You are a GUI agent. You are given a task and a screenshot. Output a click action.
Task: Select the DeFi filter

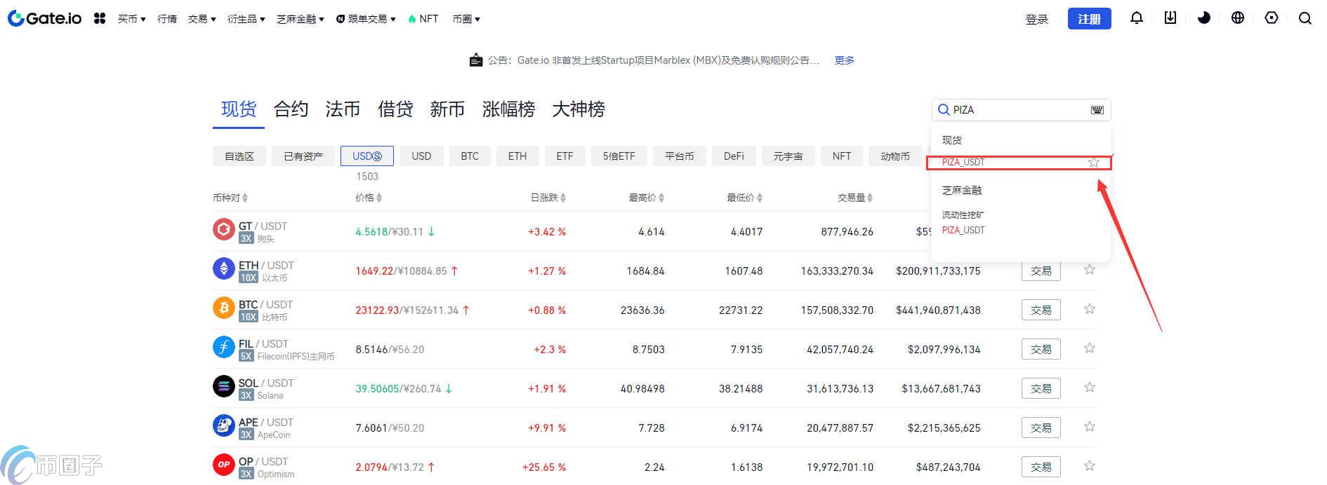pyautogui.click(x=734, y=156)
